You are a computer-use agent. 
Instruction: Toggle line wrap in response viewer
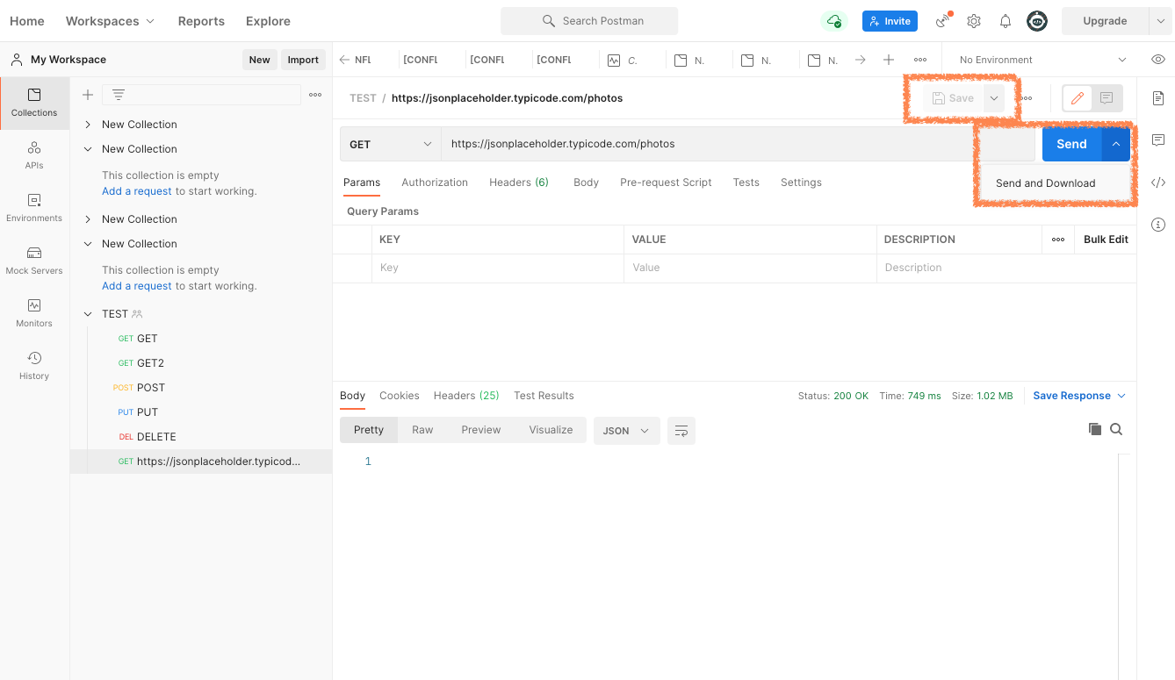coord(681,431)
